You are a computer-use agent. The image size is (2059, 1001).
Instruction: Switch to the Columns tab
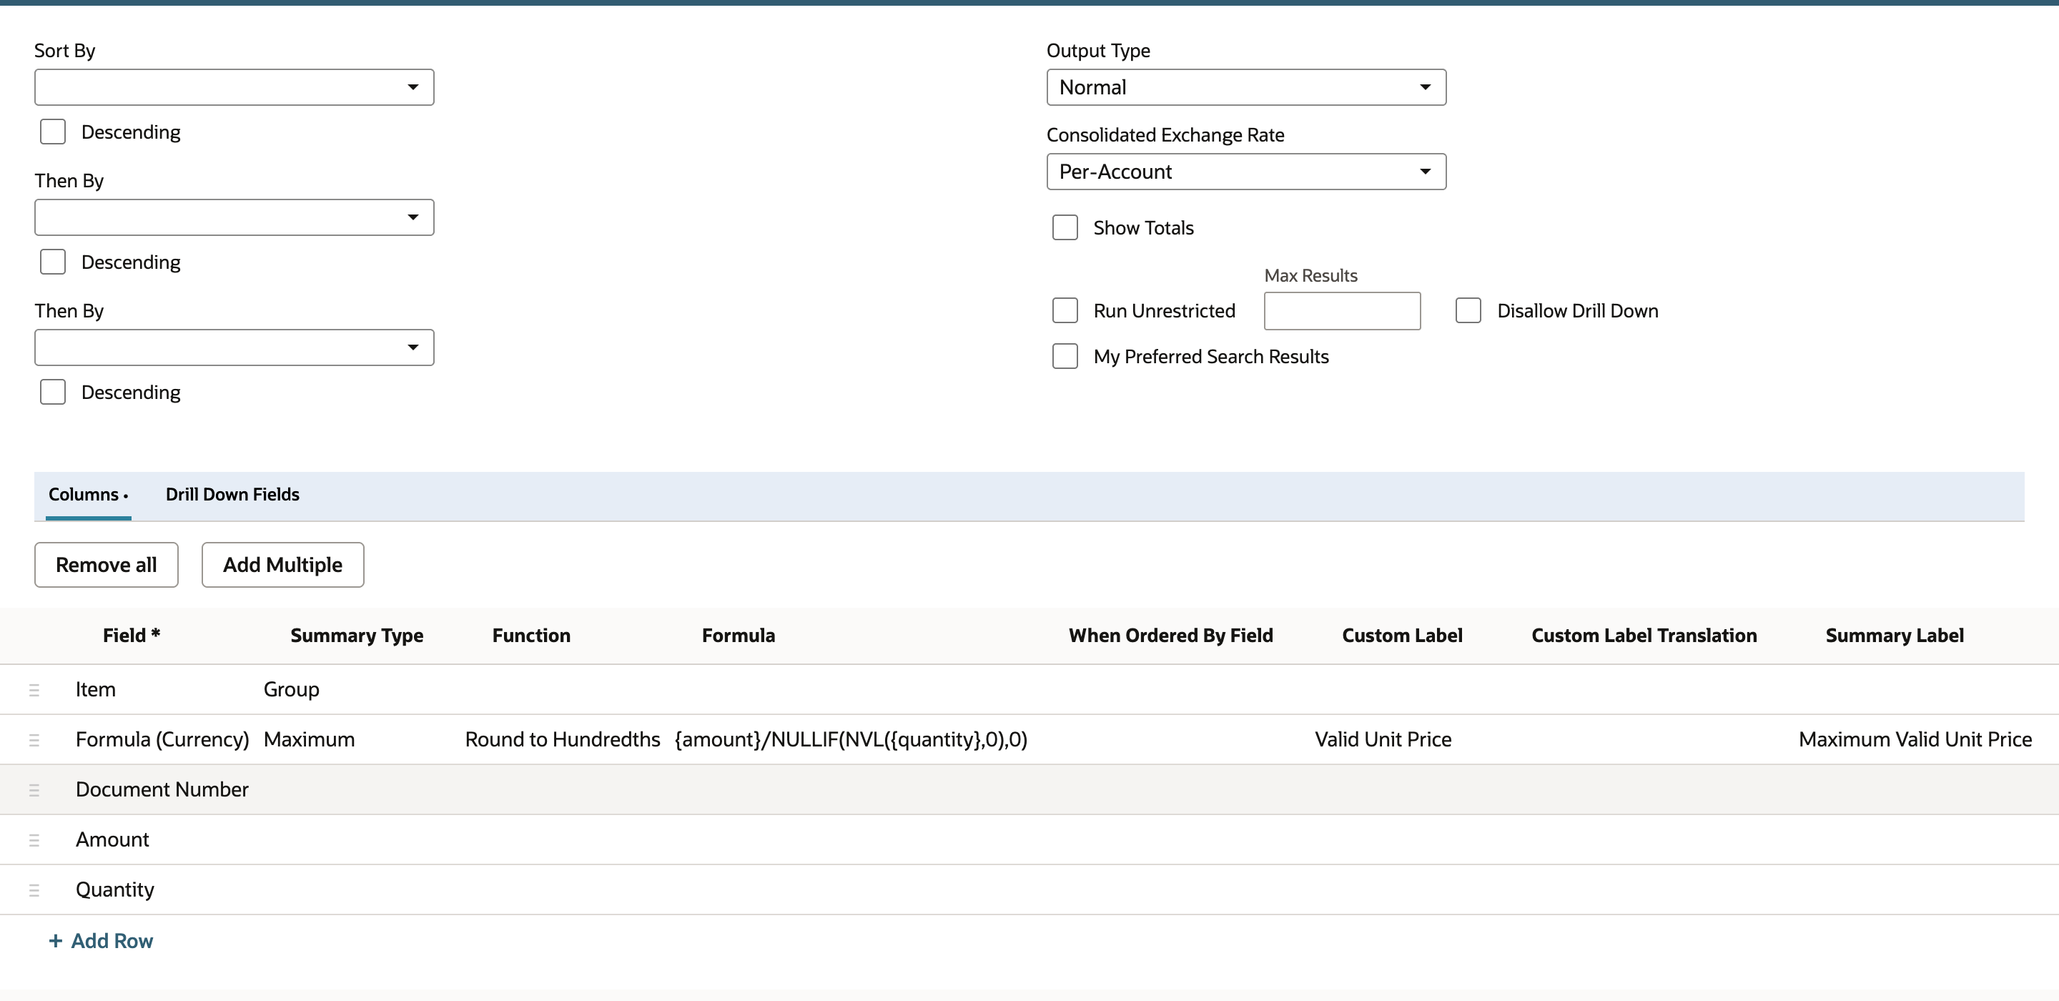[x=88, y=495]
